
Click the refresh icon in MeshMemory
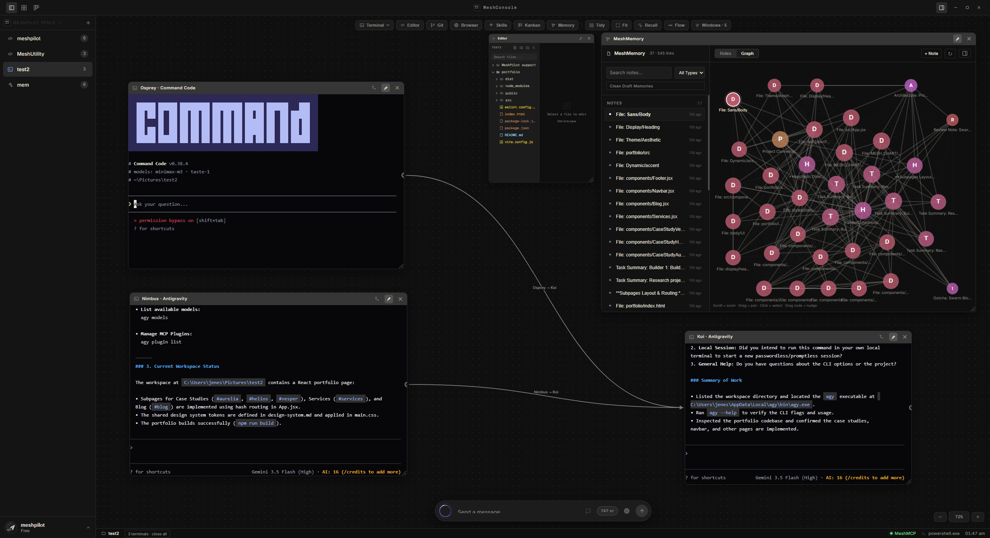tap(950, 53)
